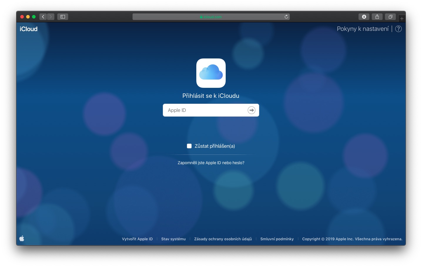
Task: Reload the icloud.com page
Action: pos(286,17)
